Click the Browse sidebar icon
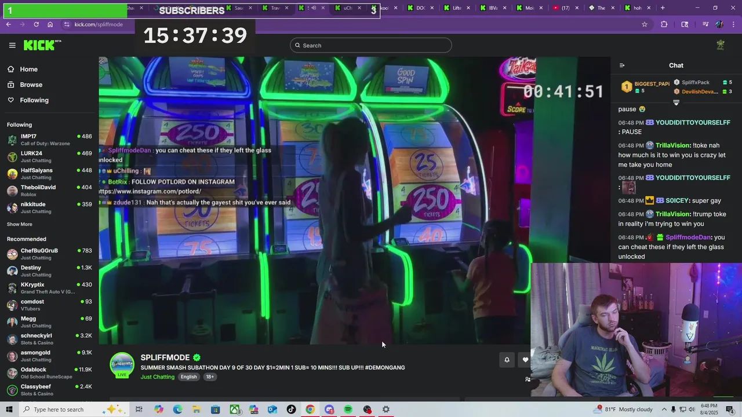The width and height of the screenshot is (742, 417). [x=10, y=85]
